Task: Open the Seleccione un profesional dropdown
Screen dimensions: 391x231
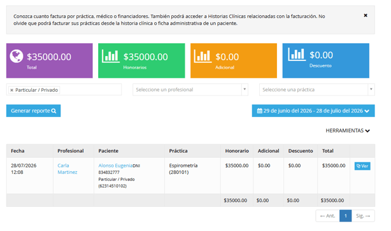Action: click(x=190, y=90)
